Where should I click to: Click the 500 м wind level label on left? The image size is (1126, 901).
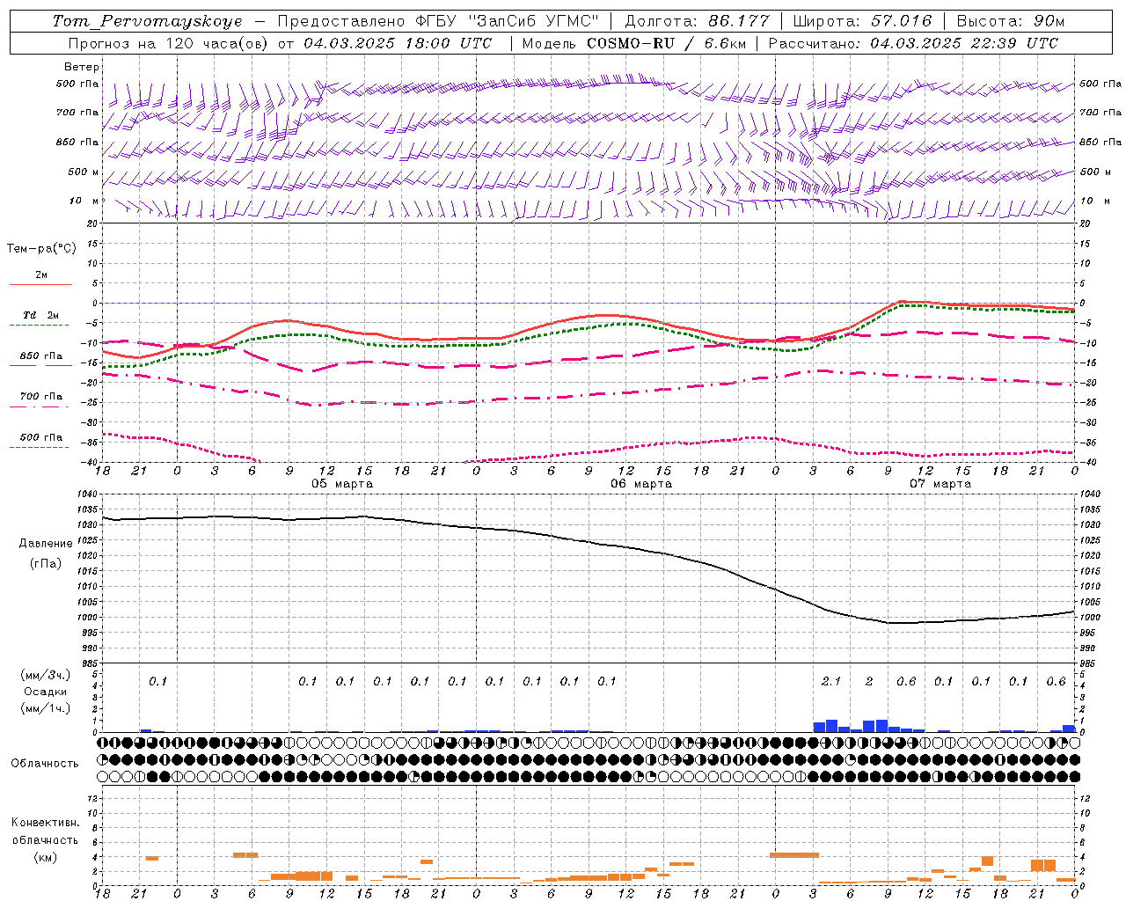click(84, 172)
